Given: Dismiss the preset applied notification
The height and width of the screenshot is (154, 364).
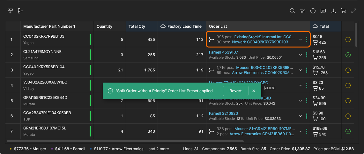Looking at the screenshot, I should pos(254,91).
